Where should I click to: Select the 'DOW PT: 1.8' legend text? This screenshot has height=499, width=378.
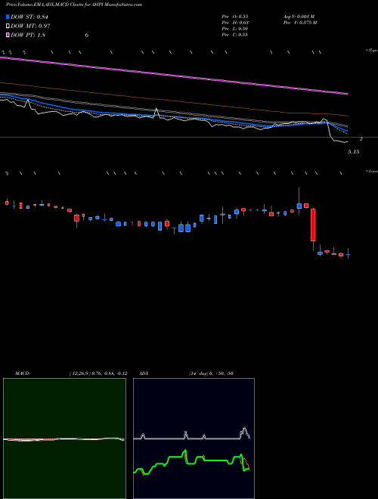point(28,36)
